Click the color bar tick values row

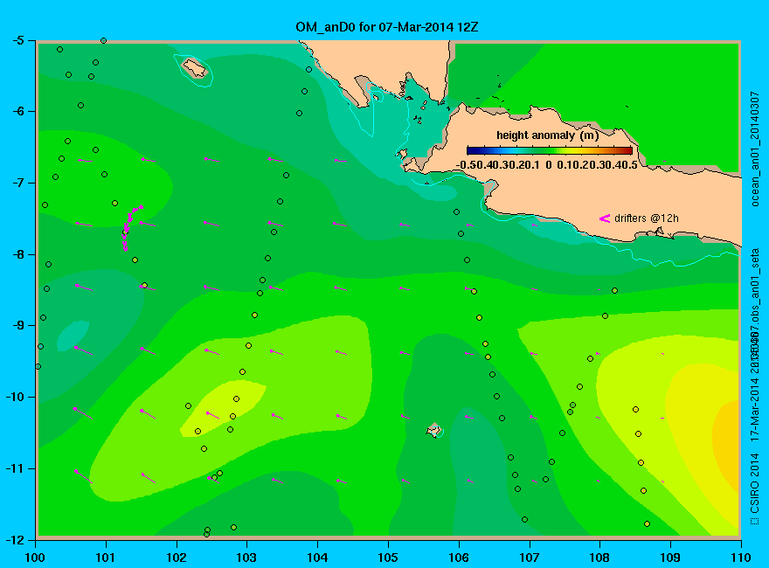(547, 165)
